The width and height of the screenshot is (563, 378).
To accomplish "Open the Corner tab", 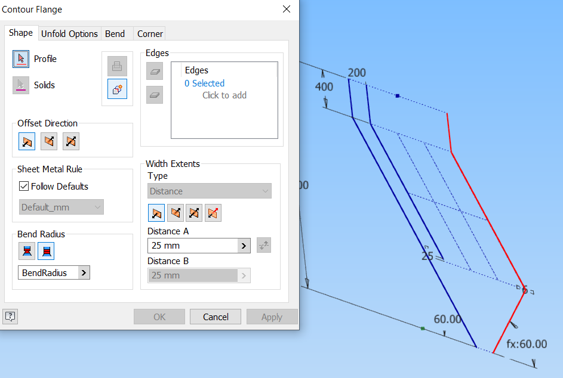I will coord(149,33).
